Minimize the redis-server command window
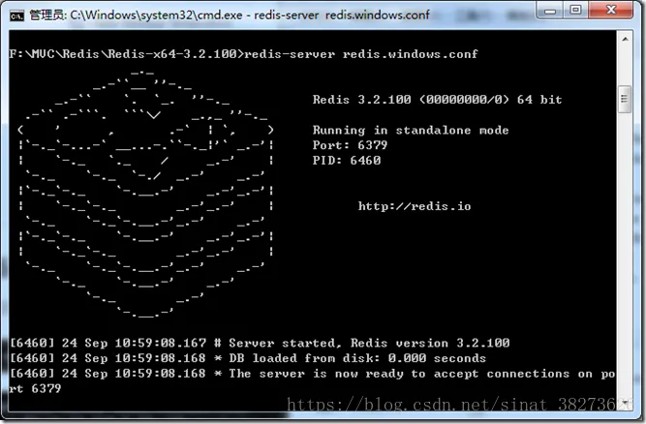Screen dimensions: 646x424 [x=550, y=11]
